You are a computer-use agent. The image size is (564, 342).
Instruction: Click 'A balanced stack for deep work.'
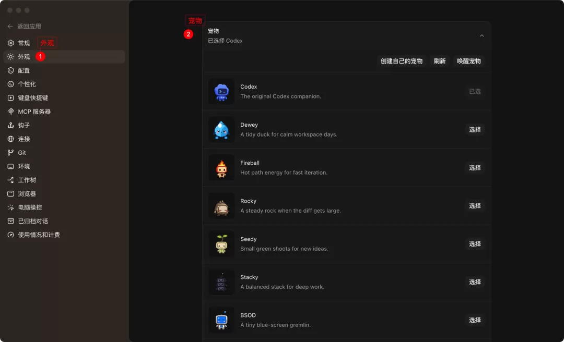[283, 287]
